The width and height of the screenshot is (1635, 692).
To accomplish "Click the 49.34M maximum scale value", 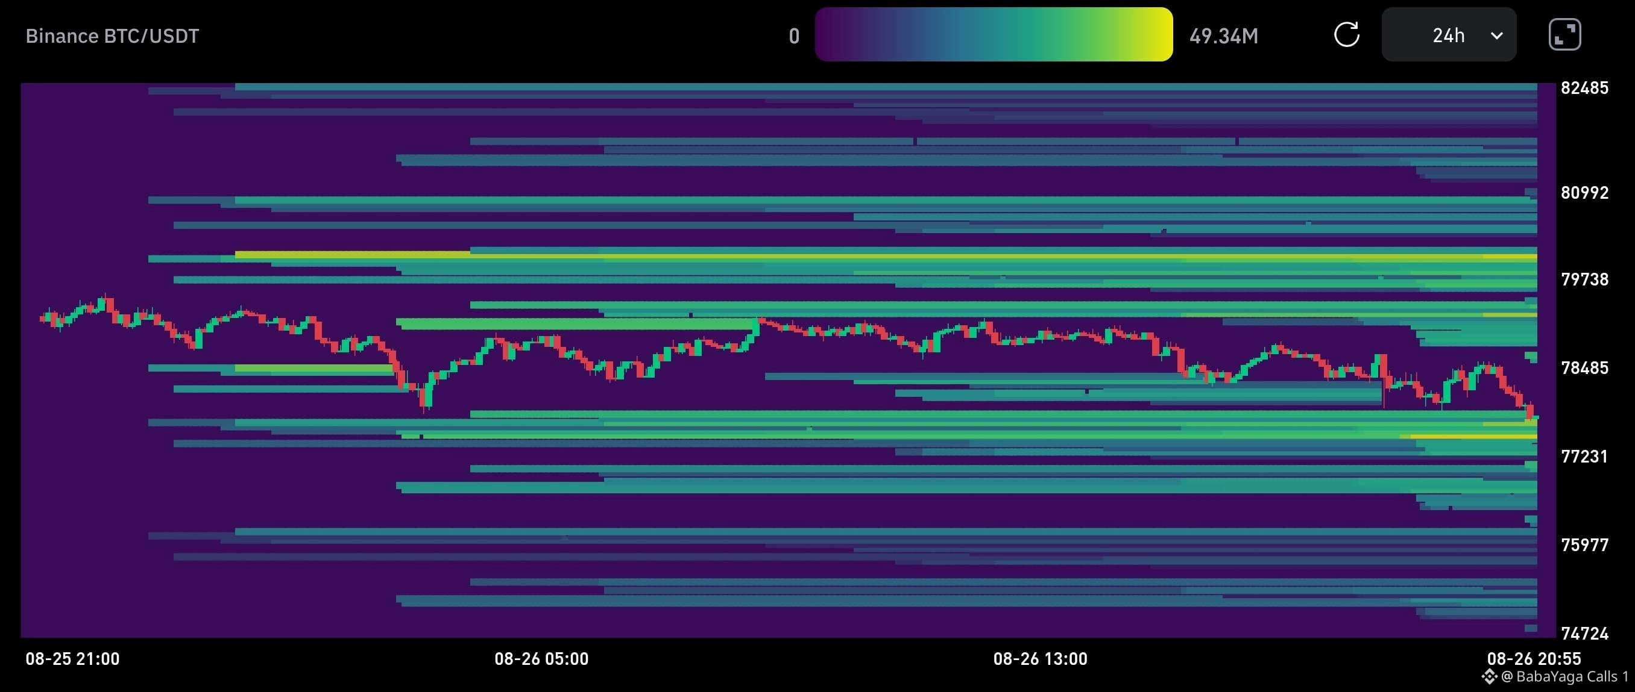I will tap(1224, 36).
